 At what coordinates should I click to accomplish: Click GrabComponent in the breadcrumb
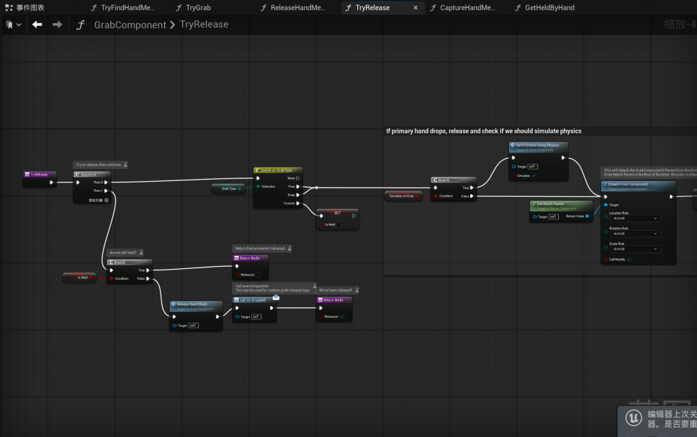(x=130, y=25)
